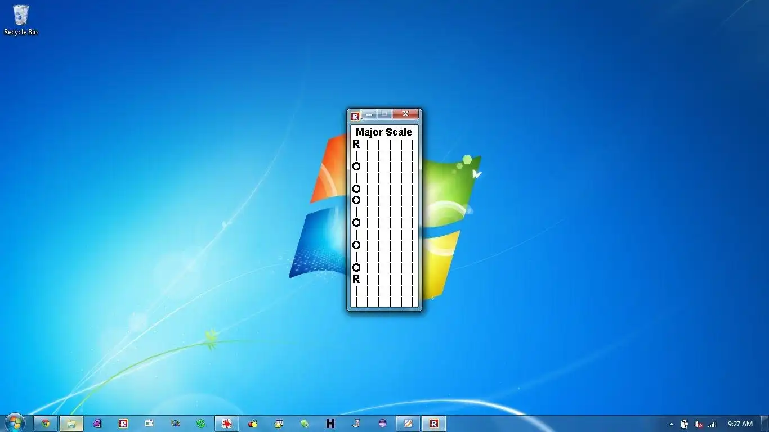Launch Google Chrome from the taskbar
This screenshot has width=769, height=432.
pyautogui.click(x=46, y=424)
